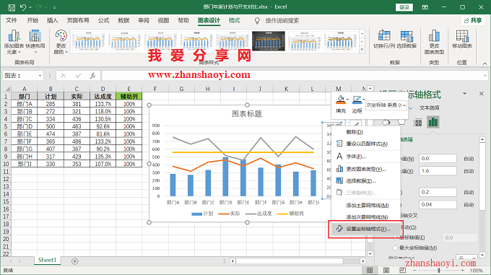Open the 插入 ribbon tab
Viewport: 491px width, 275px height.
tap(52, 21)
